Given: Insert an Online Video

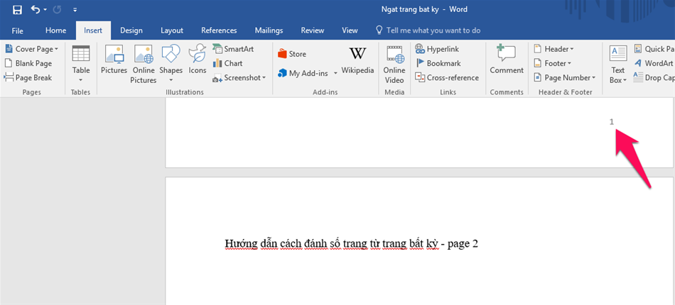Looking at the screenshot, I should point(394,64).
